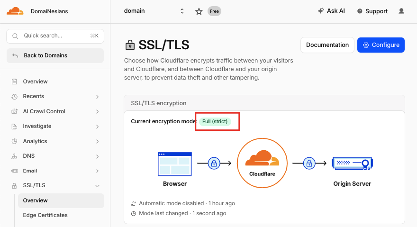Click the Cloudflare cloud circle in diagram
The width and height of the screenshot is (417, 227).
click(262, 163)
